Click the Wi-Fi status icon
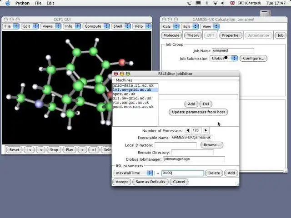Viewport: 291px width, 218px height. click(215, 3)
